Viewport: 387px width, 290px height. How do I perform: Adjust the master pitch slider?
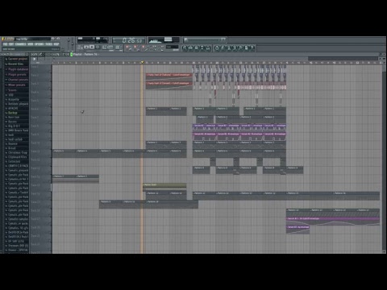73,44
